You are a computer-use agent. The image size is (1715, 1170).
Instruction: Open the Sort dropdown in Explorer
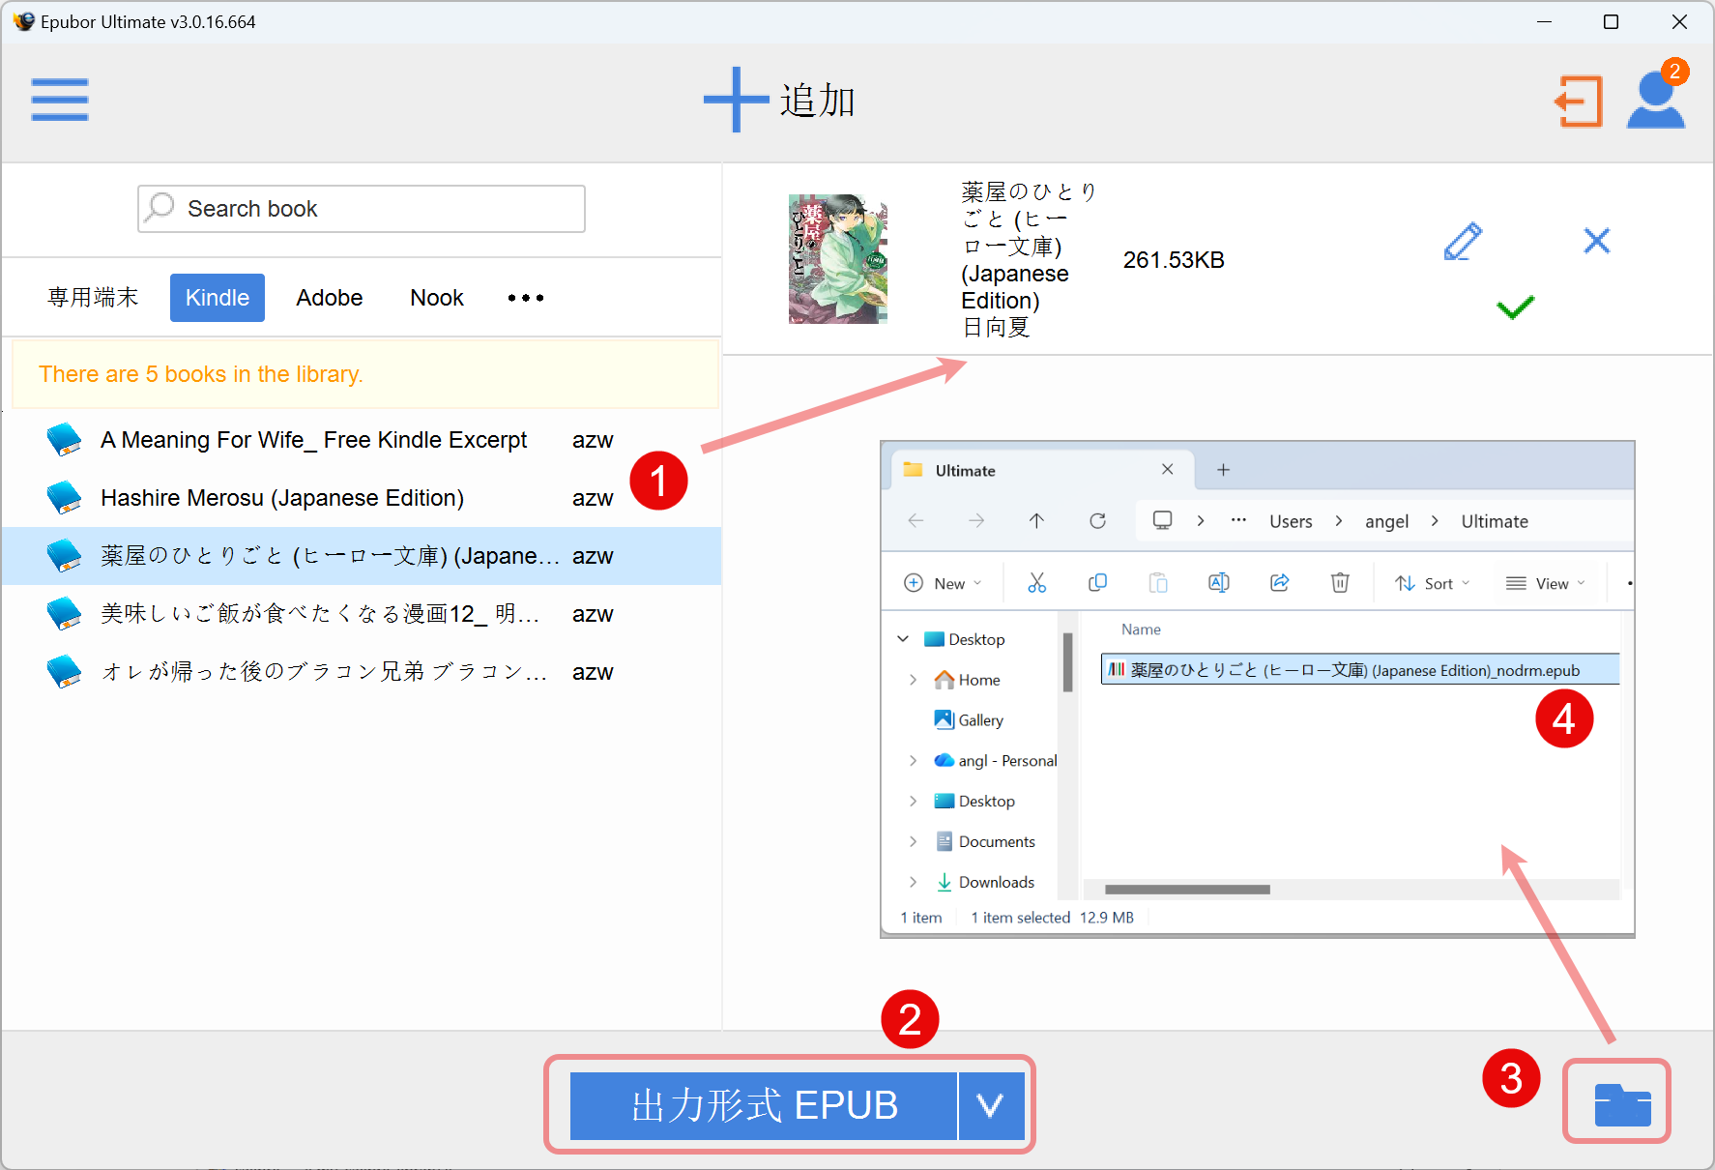(1432, 583)
